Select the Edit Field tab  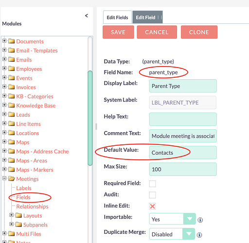(x=147, y=17)
